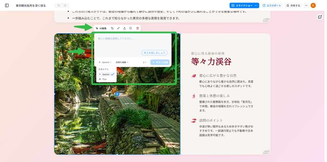Toggle the left sidebar panel icon
This screenshot has height=162, width=327.
(7, 5)
